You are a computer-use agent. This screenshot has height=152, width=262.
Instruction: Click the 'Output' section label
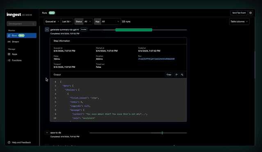click(57, 75)
